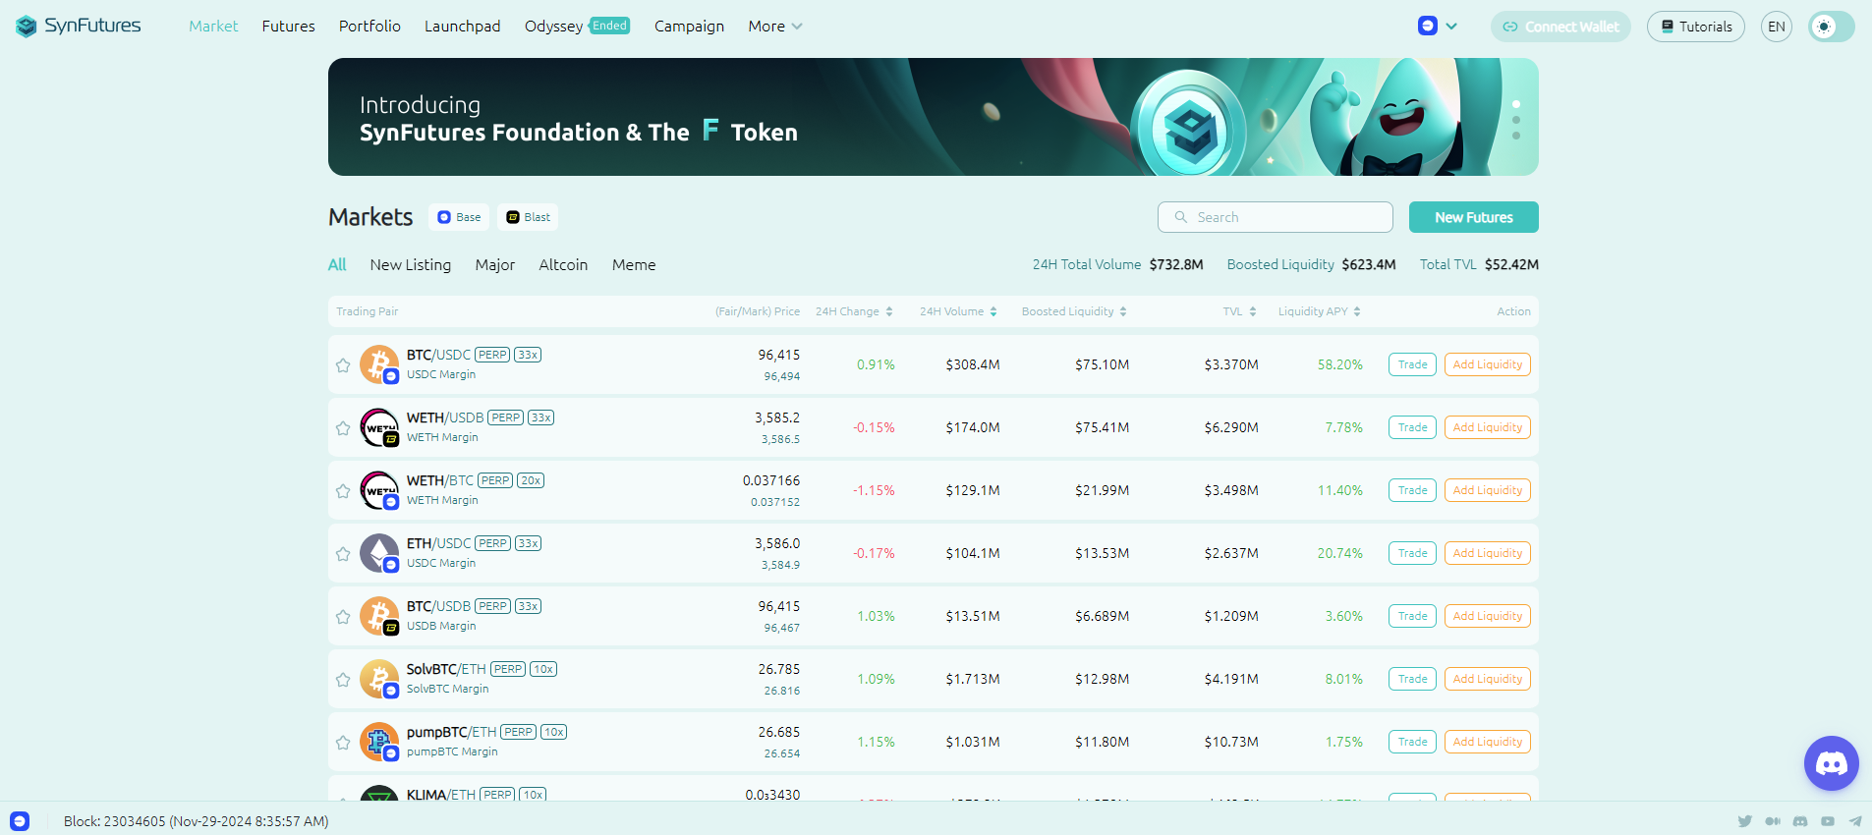Toggle light/dark theme switch
This screenshot has width=1872, height=835.
point(1832,27)
